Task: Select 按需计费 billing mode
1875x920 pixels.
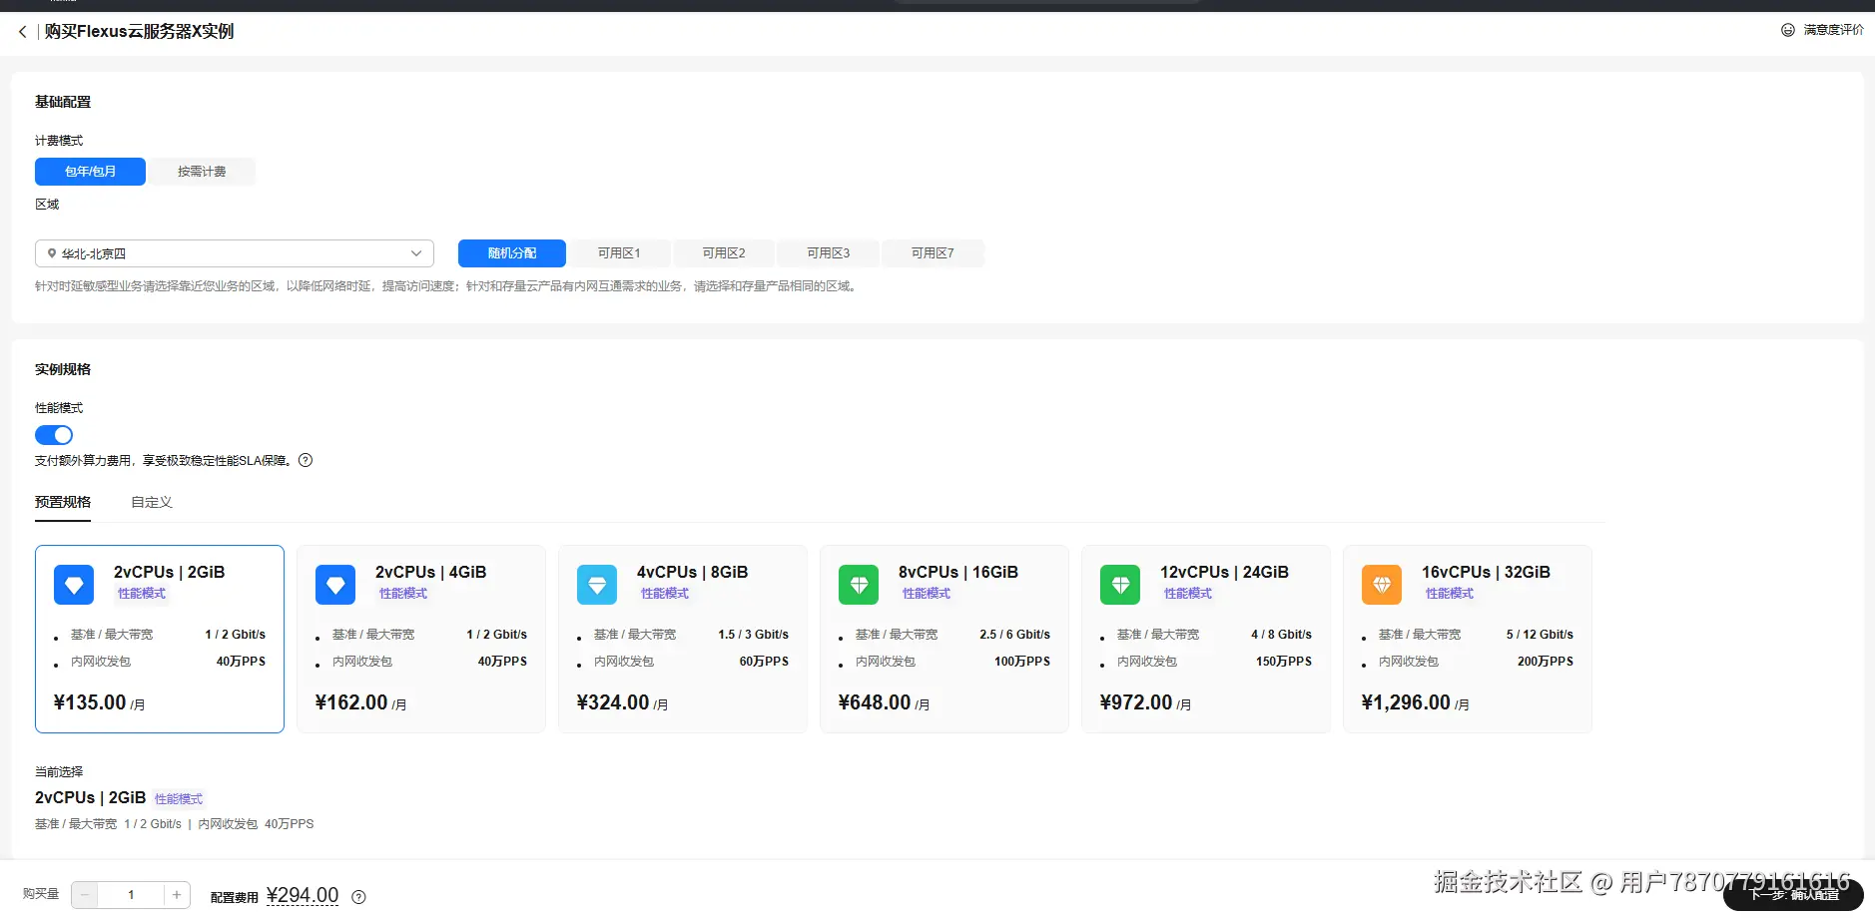Action: [x=202, y=172]
